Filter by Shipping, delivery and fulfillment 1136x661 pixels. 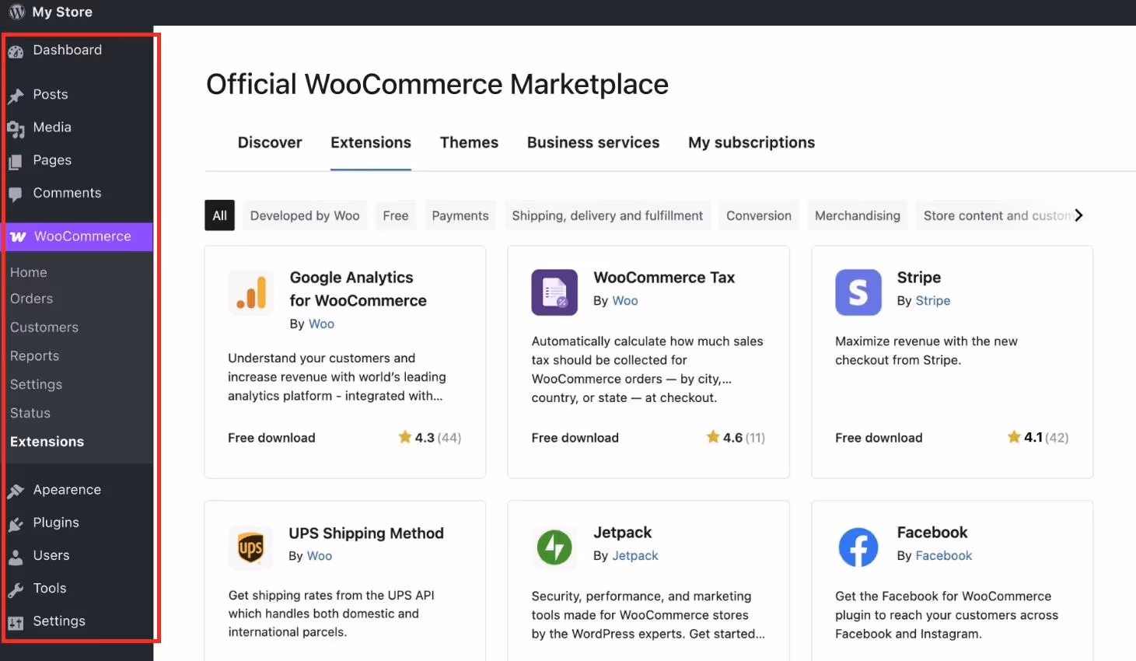tap(607, 215)
